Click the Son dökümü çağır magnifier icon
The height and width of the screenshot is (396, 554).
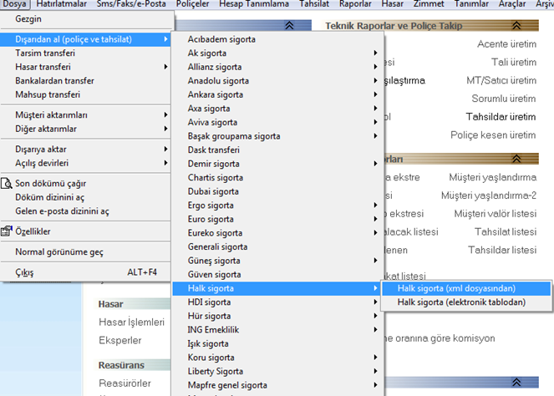pos(8,183)
